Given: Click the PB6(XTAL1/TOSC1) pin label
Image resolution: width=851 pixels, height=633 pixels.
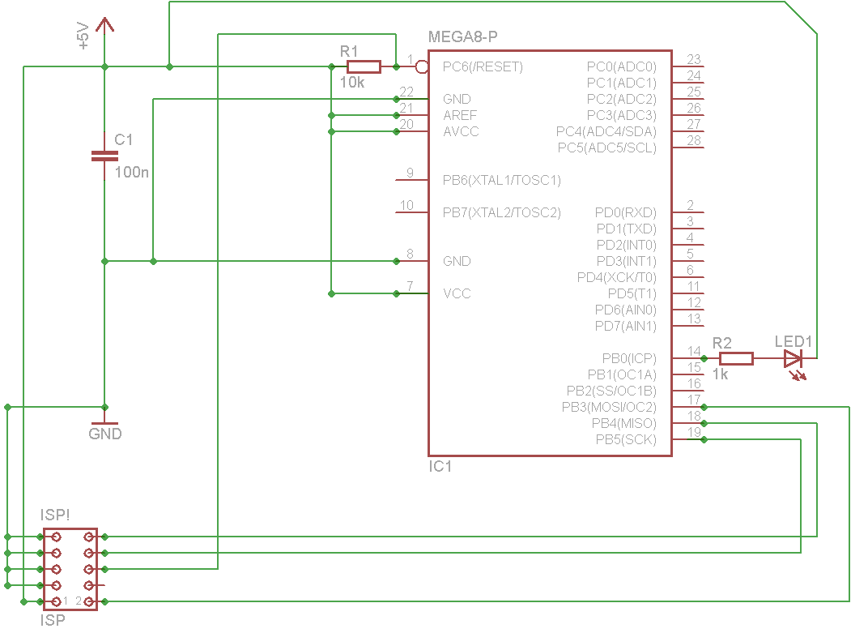Looking at the screenshot, I should tap(501, 180).
